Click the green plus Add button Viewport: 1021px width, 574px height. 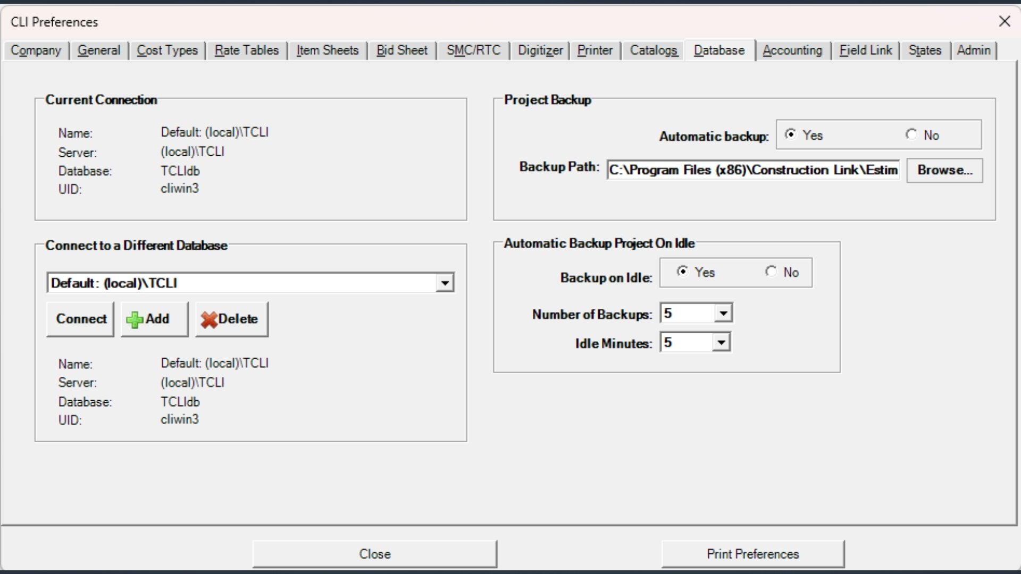[154, 319]
